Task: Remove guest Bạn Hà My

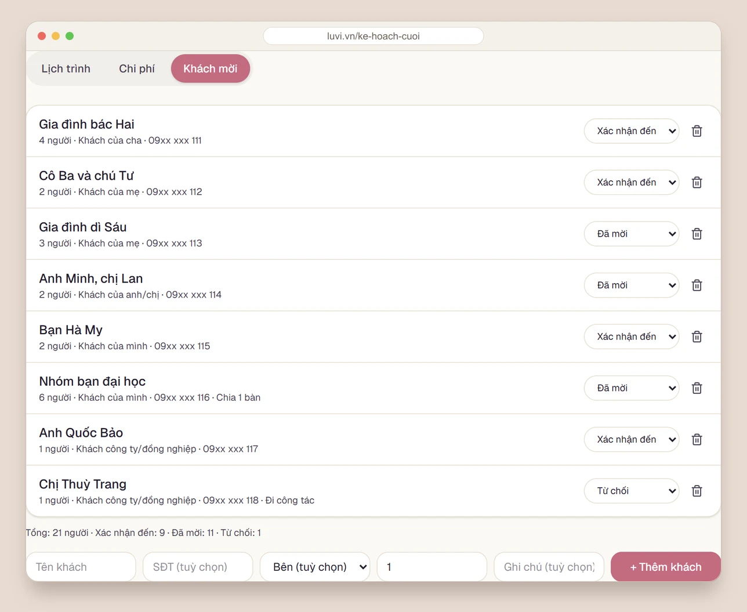Action: click(697, 336)
